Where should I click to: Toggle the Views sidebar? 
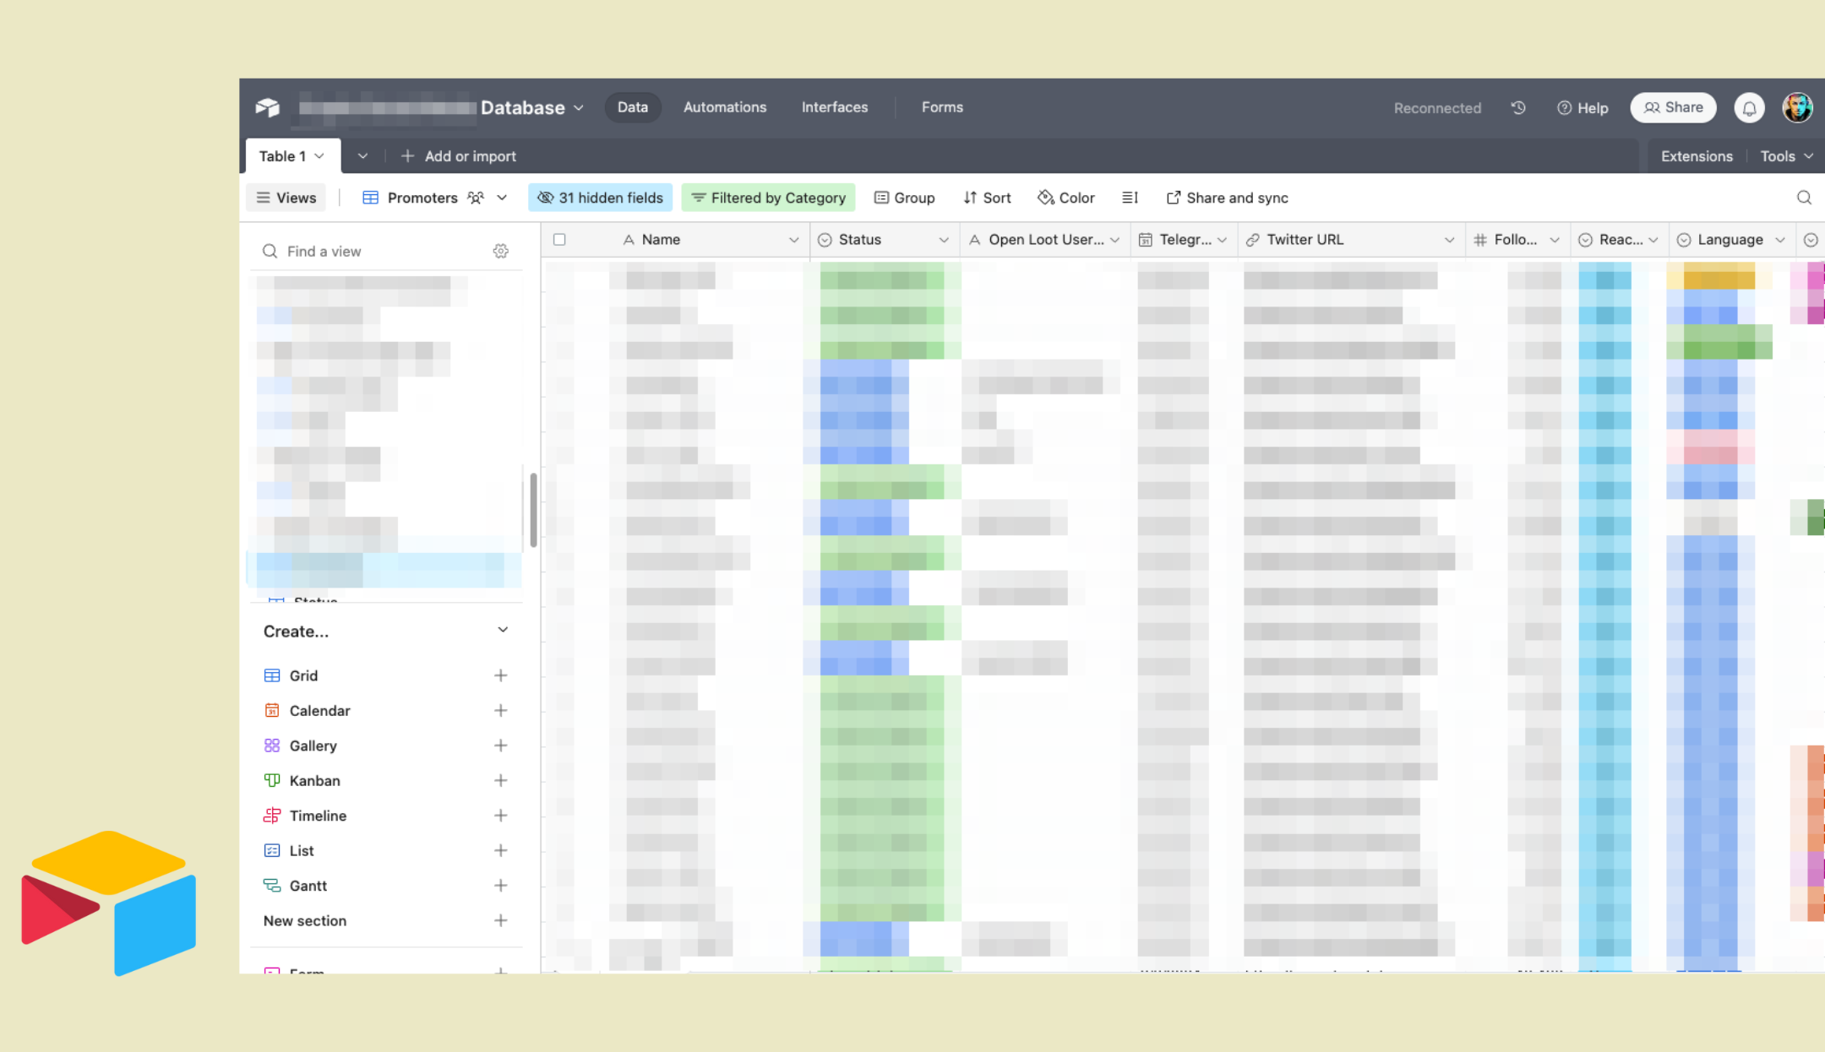(x=286, y=198)
